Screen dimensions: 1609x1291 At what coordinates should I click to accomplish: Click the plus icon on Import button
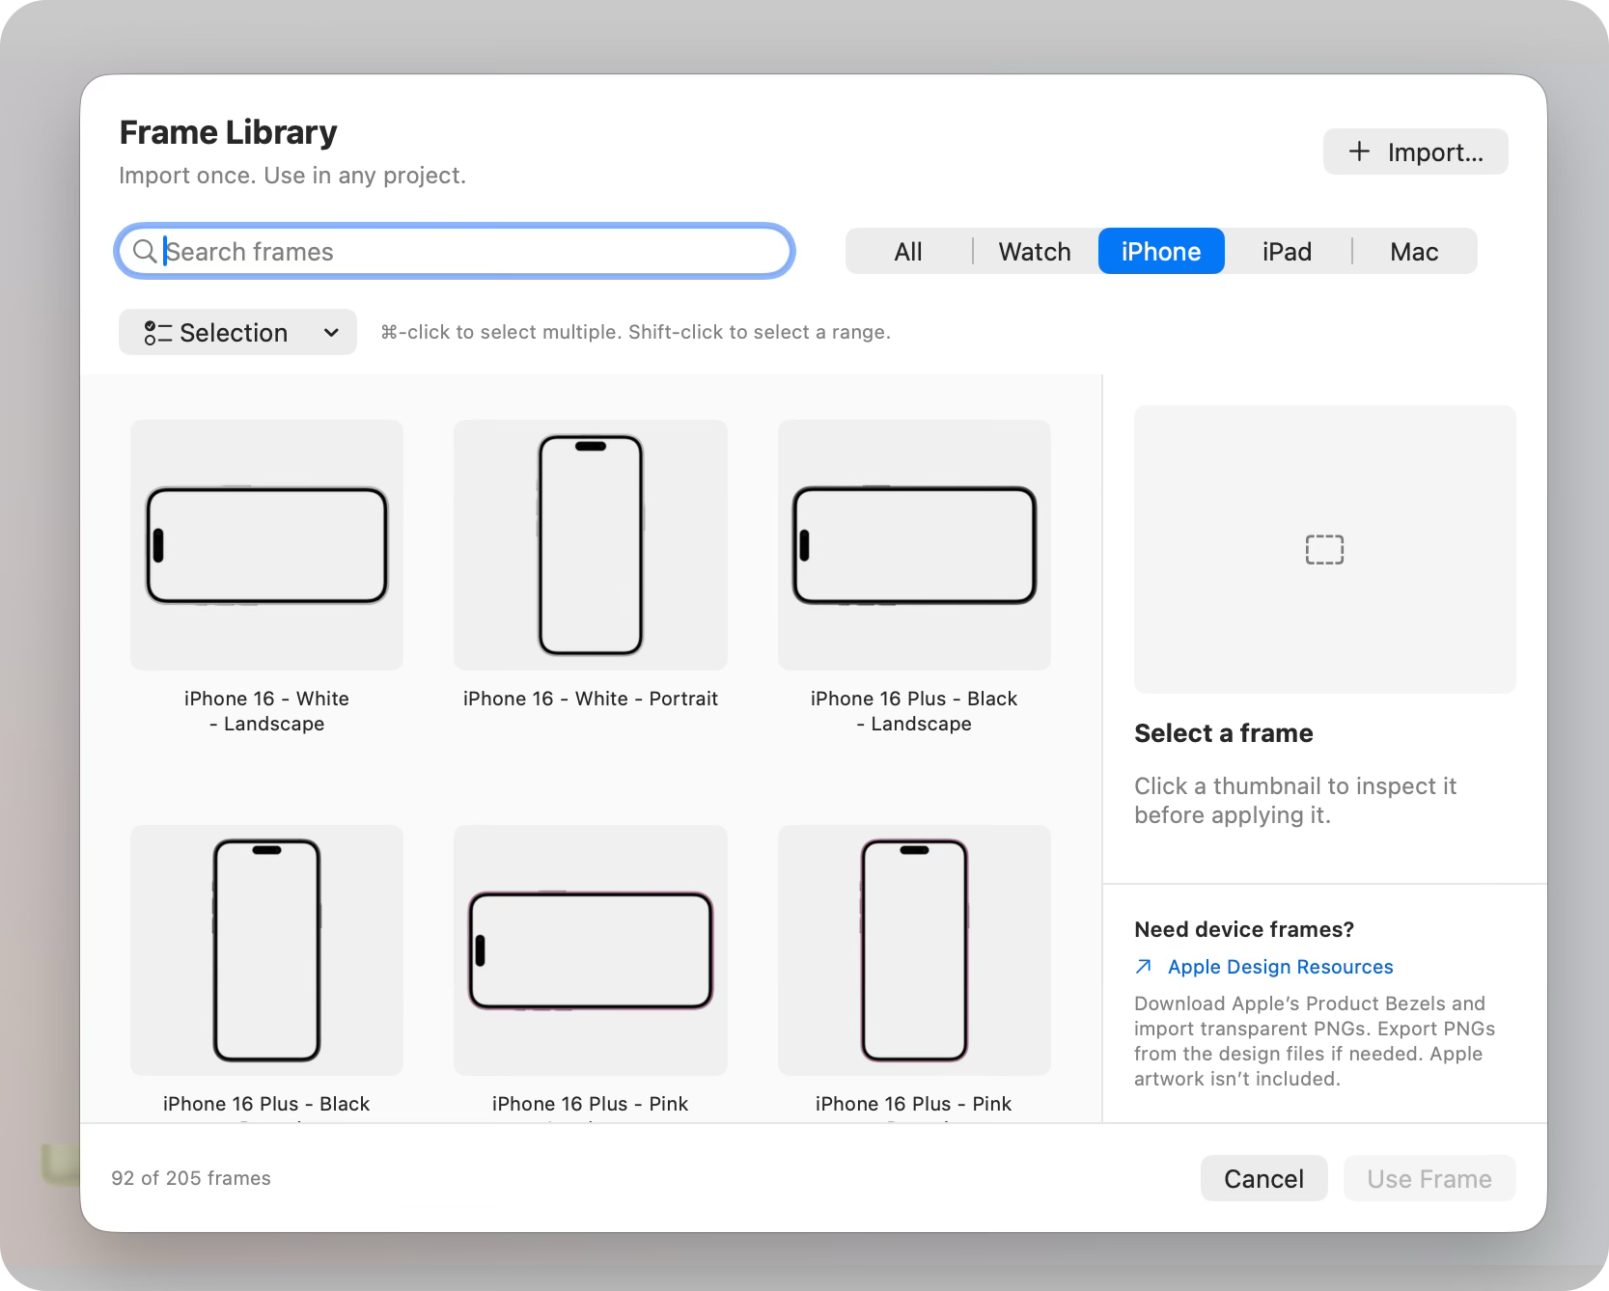pos(1359,151)
